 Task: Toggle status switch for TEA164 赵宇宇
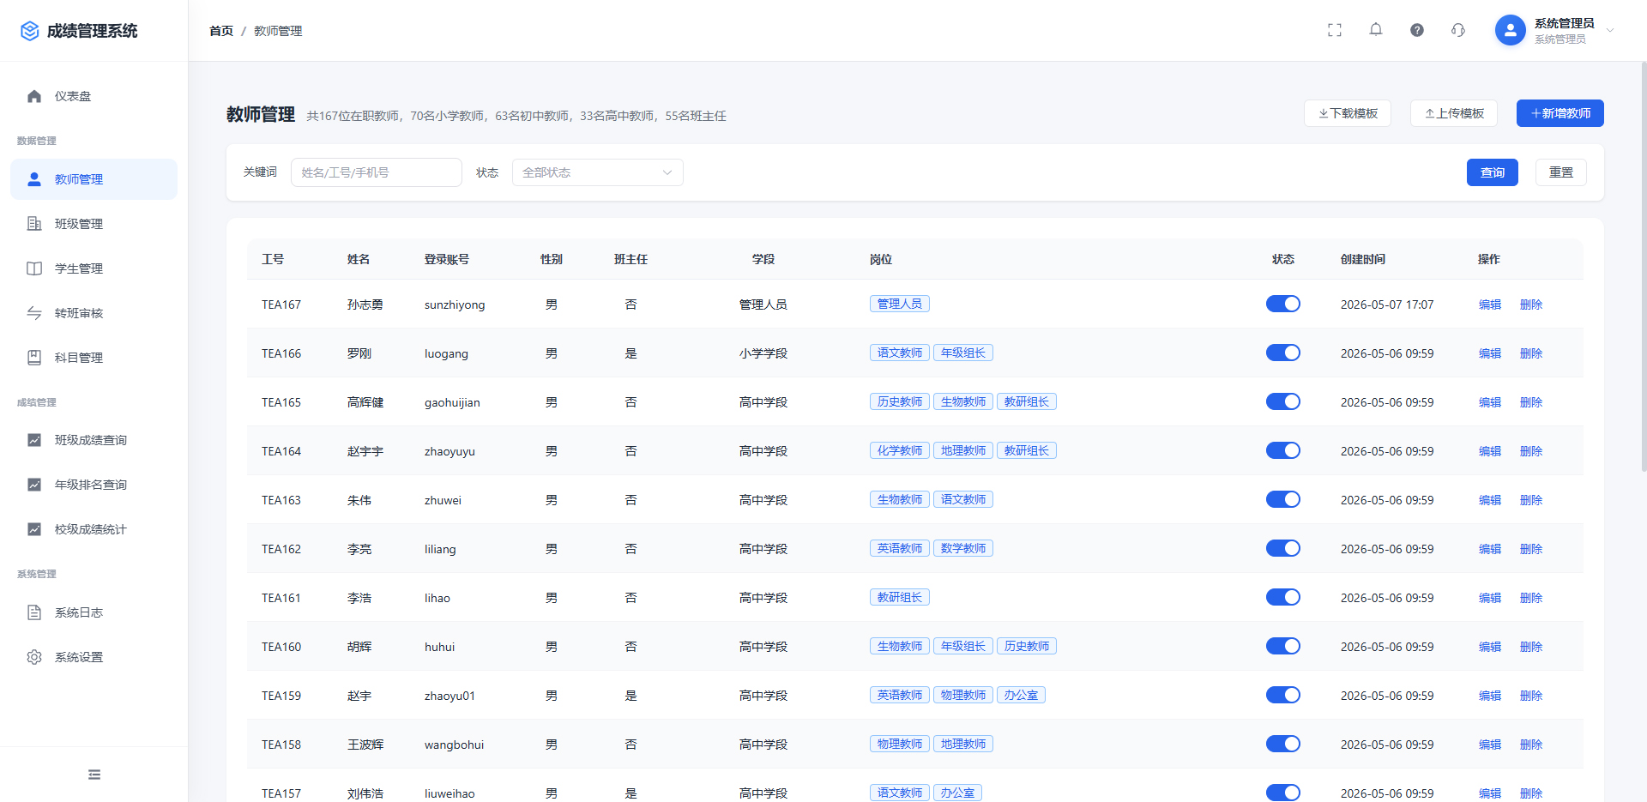click(1283, 450)
